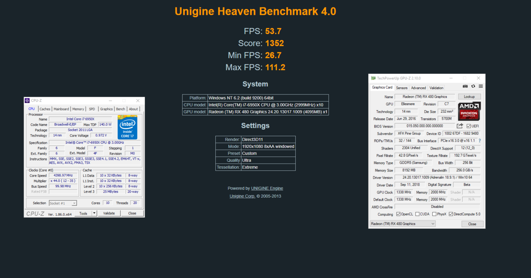Viewport: 531px width, 278px height.
Task: Click the Render Direct3D11 table cell
Action: (268, 140)
